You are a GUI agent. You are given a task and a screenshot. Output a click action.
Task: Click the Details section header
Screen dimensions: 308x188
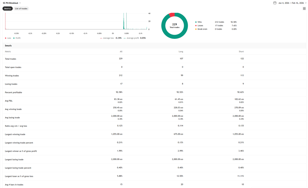[x=8, y=46]
